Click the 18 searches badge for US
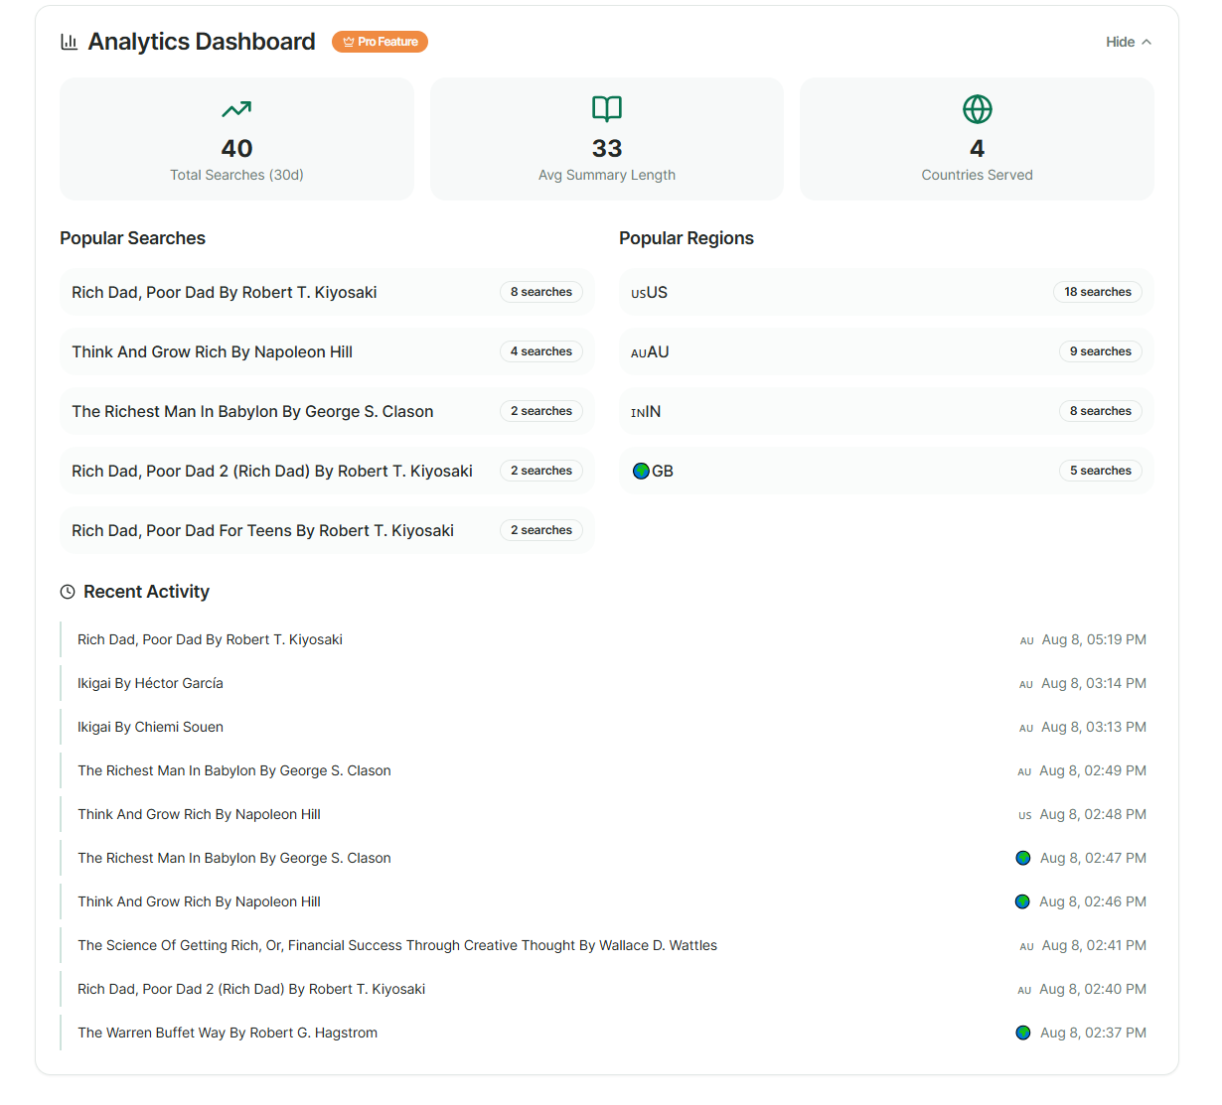Screen dimensions: 1222x1105 pos(1097,292)
